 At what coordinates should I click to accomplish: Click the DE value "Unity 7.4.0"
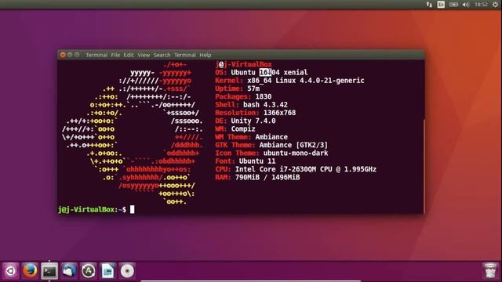pyautogui.click(x=253, y=121)
